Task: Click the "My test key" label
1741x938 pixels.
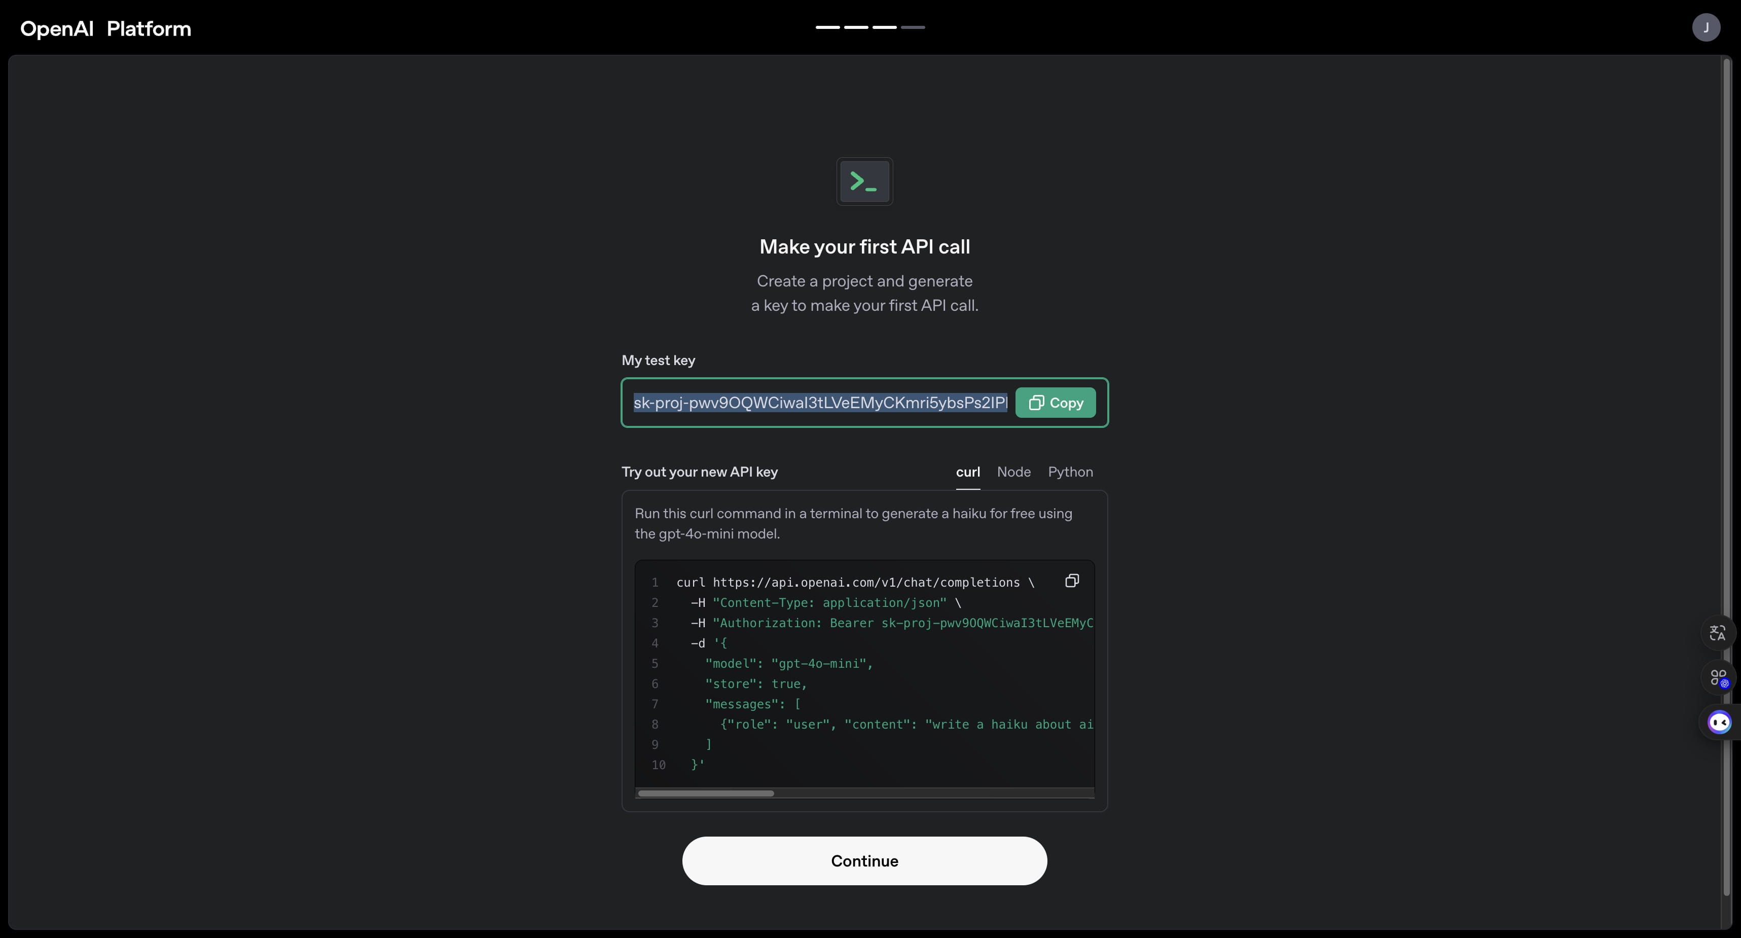Action: [x=658, y=360]
